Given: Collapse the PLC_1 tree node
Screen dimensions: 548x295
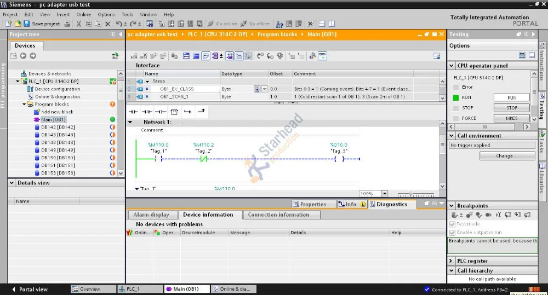Looking at the screenshot, I should [18, 82].
